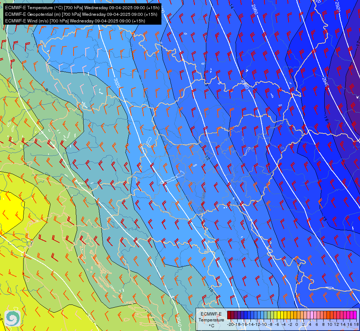Click the -16 isotherm label on the map
Image resolution: width=360 pixels, height=331 pixels.
326,118
